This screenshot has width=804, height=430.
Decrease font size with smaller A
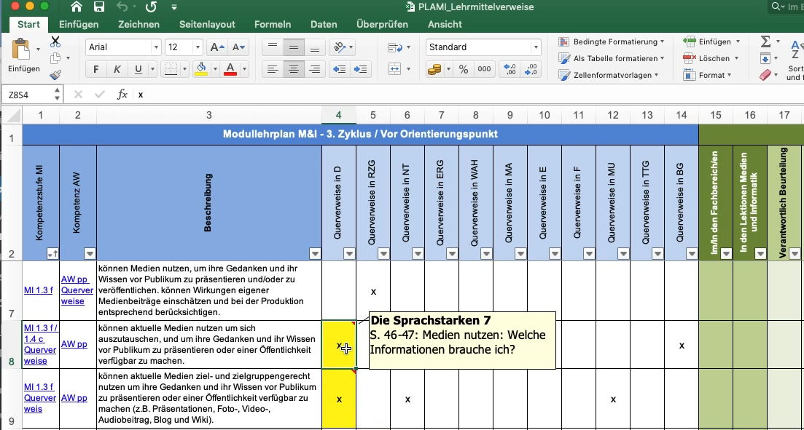[240, 47]
